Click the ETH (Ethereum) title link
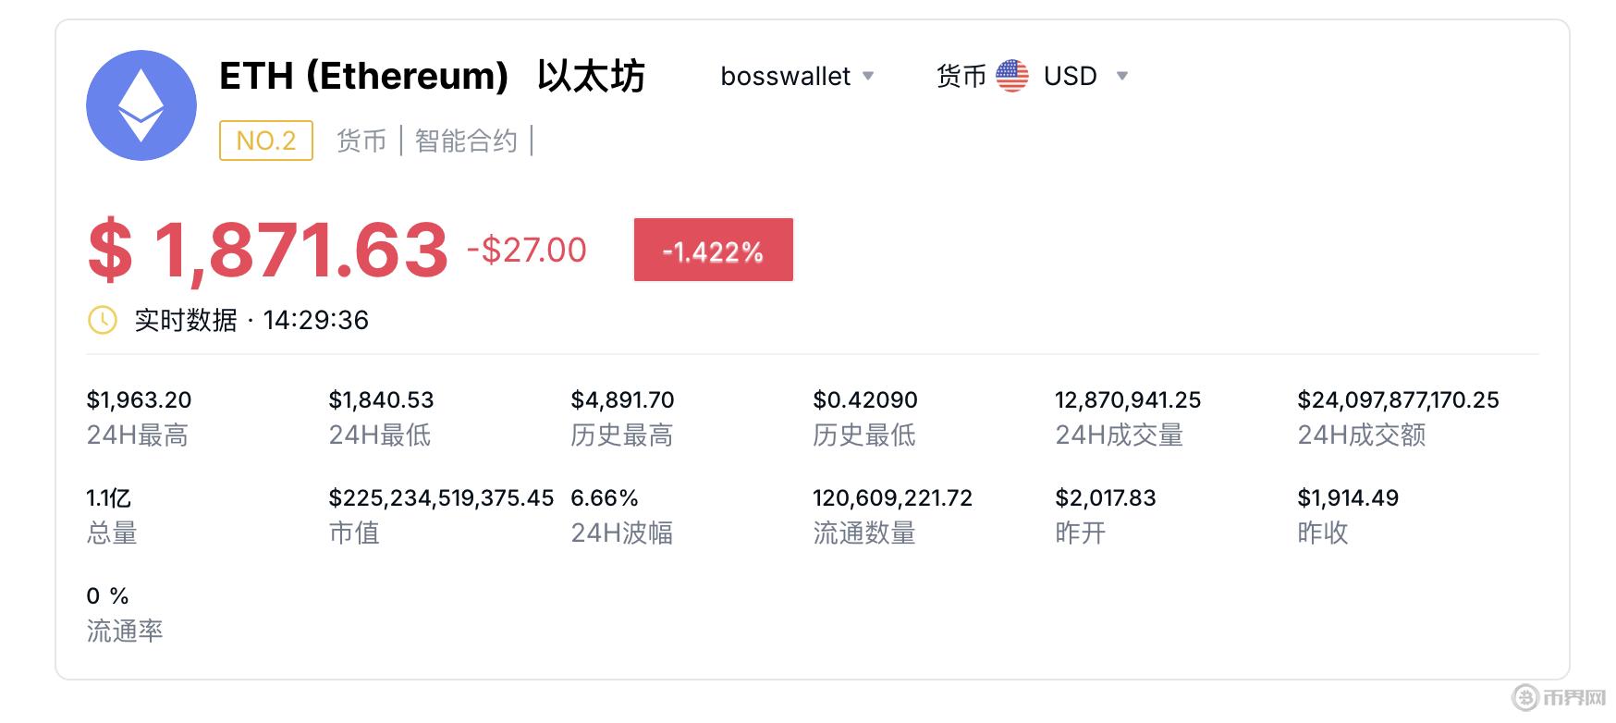 click(363, 77)
